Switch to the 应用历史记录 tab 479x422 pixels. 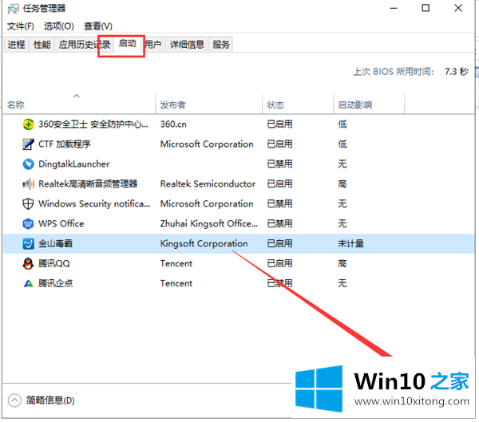[x=85, y=45]
